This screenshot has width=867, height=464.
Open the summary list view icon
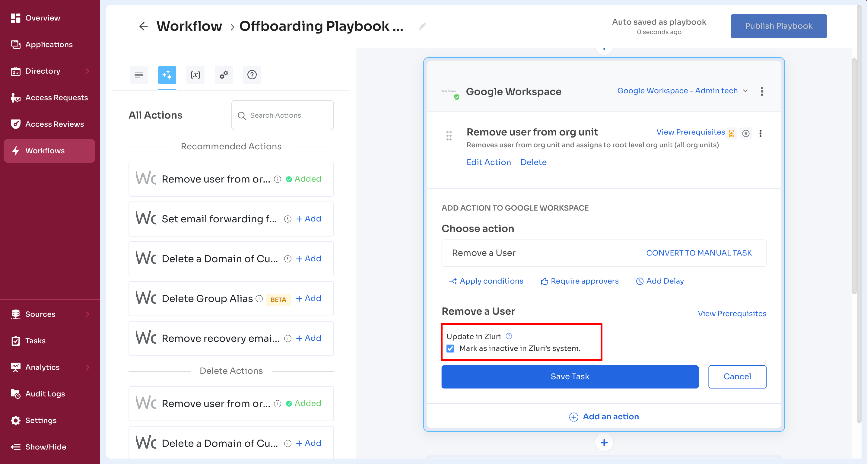[138, 75]
